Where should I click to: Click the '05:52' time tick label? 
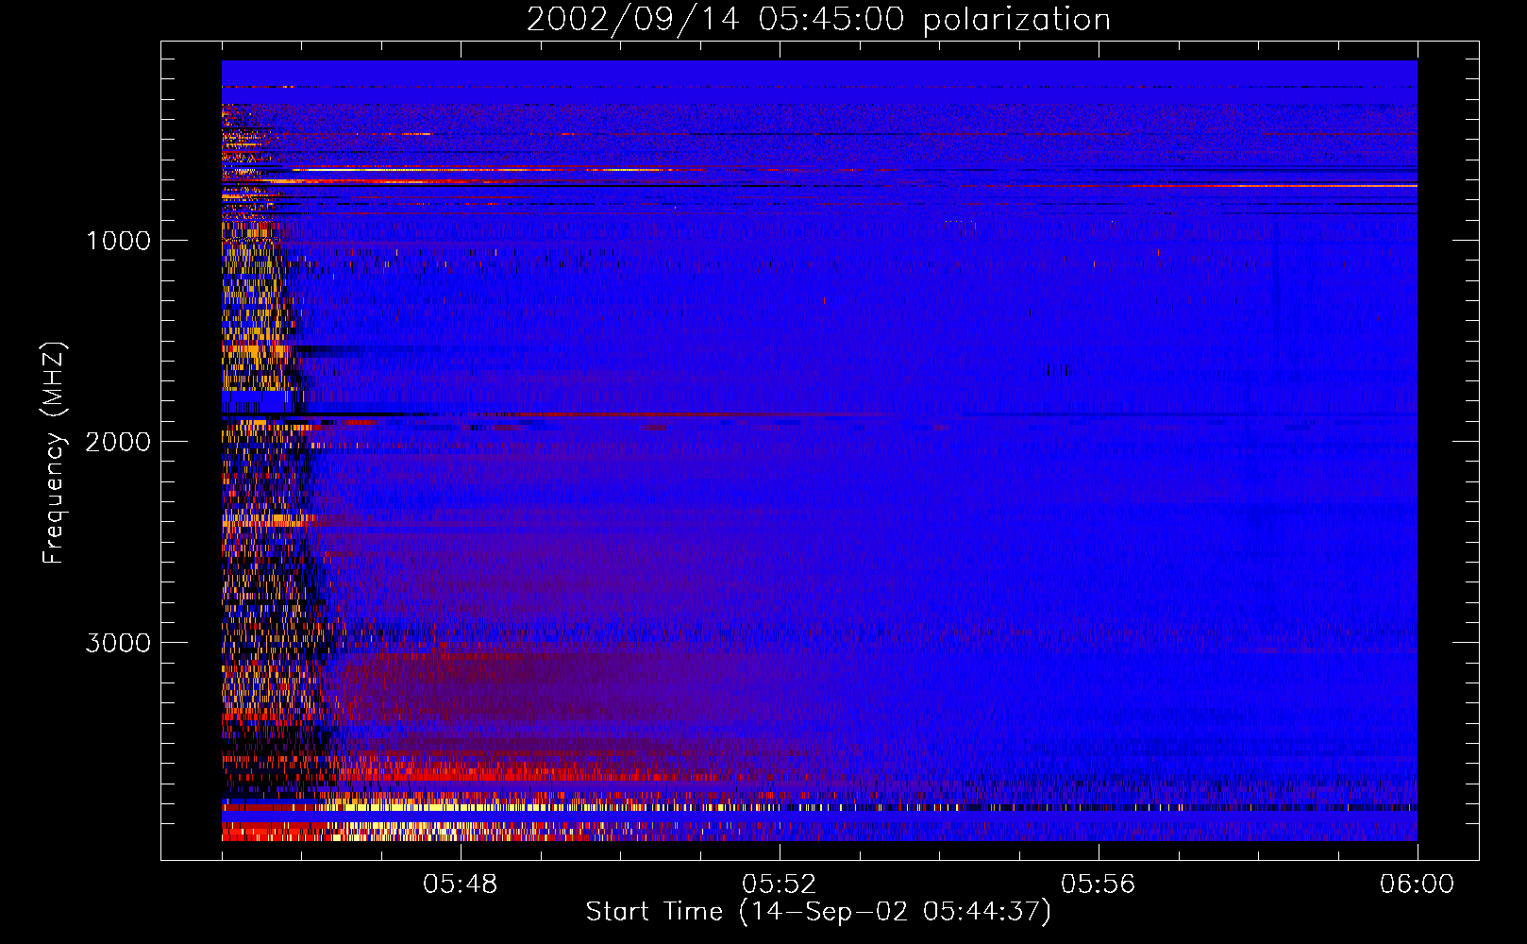point(780,885)
